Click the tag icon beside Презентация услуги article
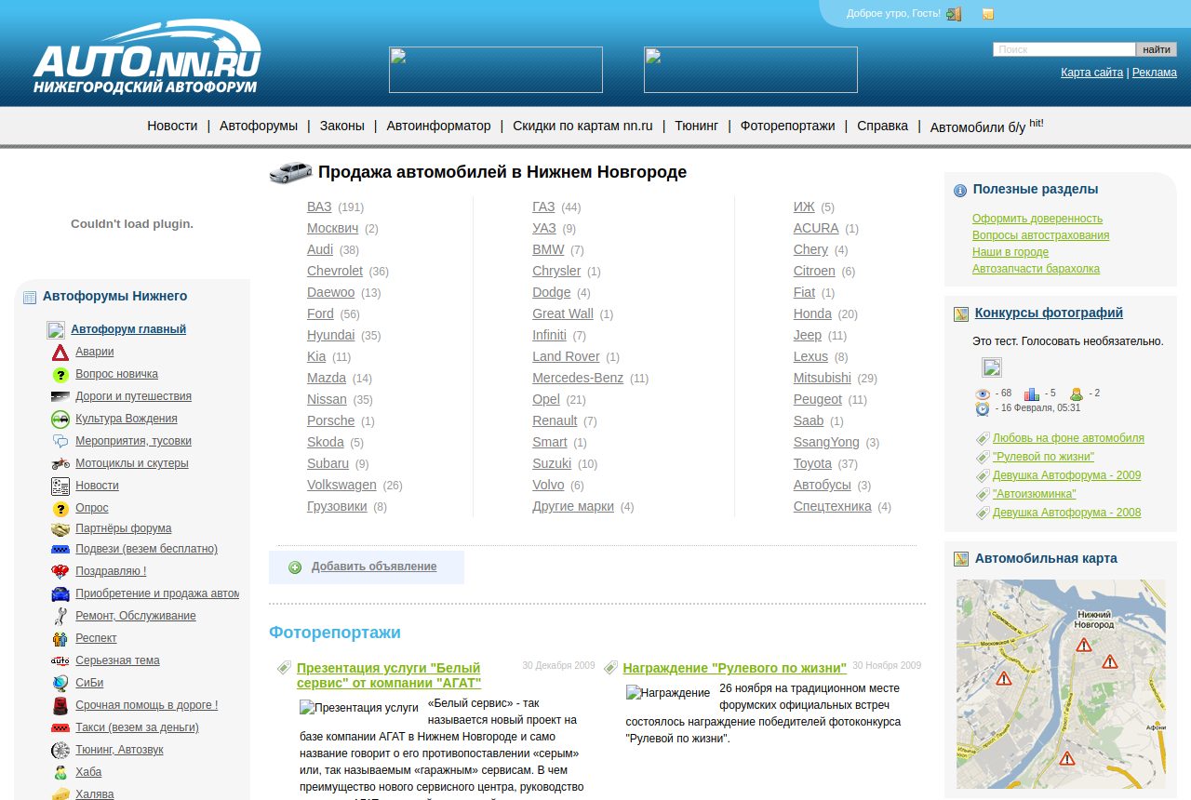Viewport: 1191px width, 800px height. [284, 668]
